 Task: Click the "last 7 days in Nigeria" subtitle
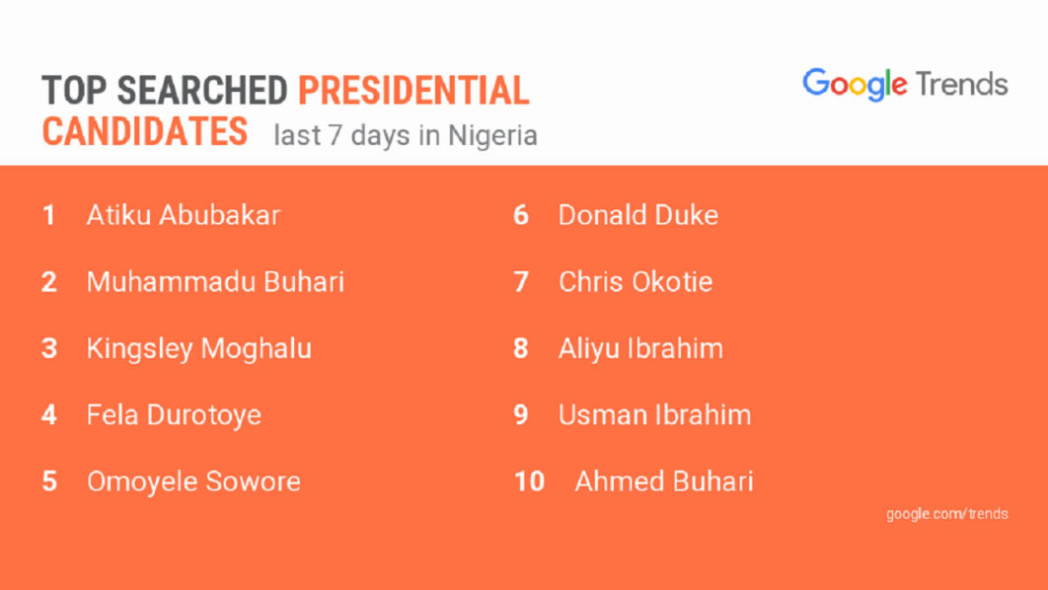coord(406,135)
